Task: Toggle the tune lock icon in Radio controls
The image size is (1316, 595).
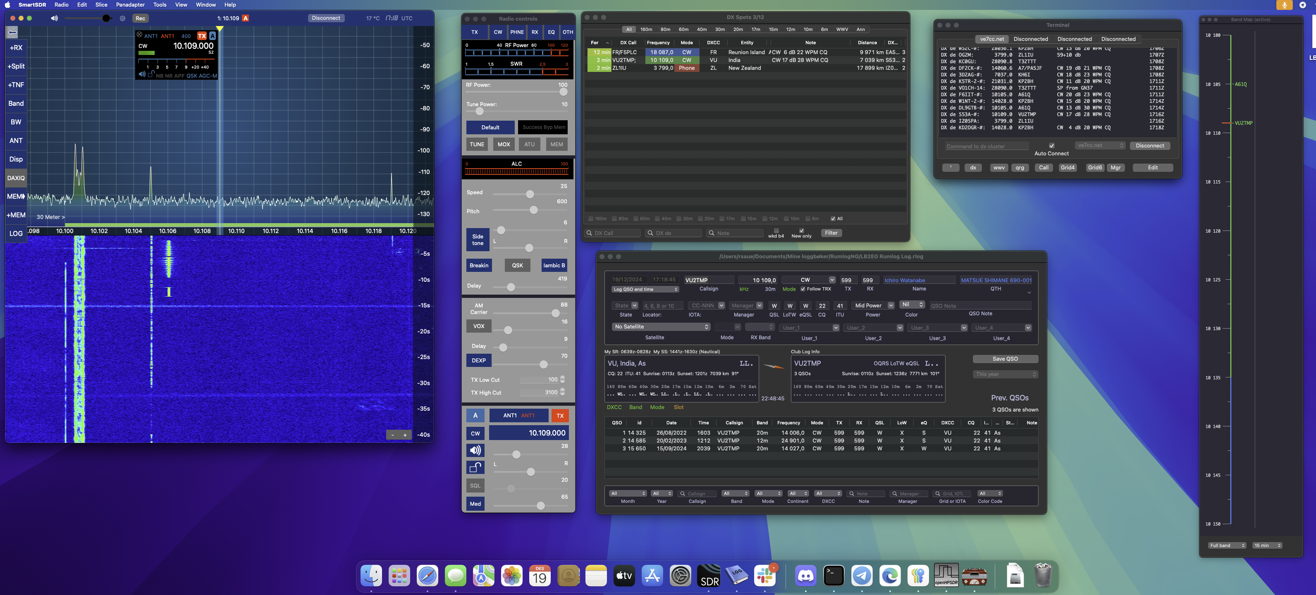Action: [x=475, y=467]
